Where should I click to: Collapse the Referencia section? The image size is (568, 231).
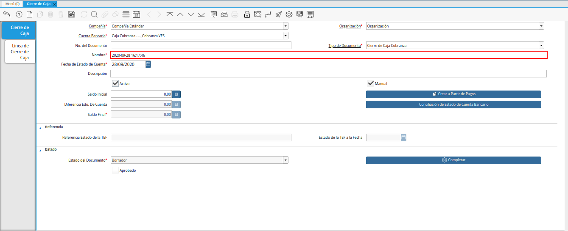(x=41, y=127)
